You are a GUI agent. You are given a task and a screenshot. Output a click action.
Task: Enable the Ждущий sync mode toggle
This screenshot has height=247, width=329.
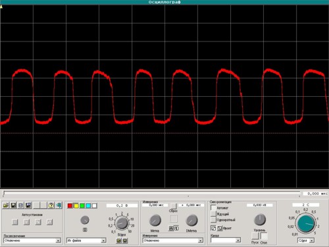pyautogui.click(x=213, y=213)
